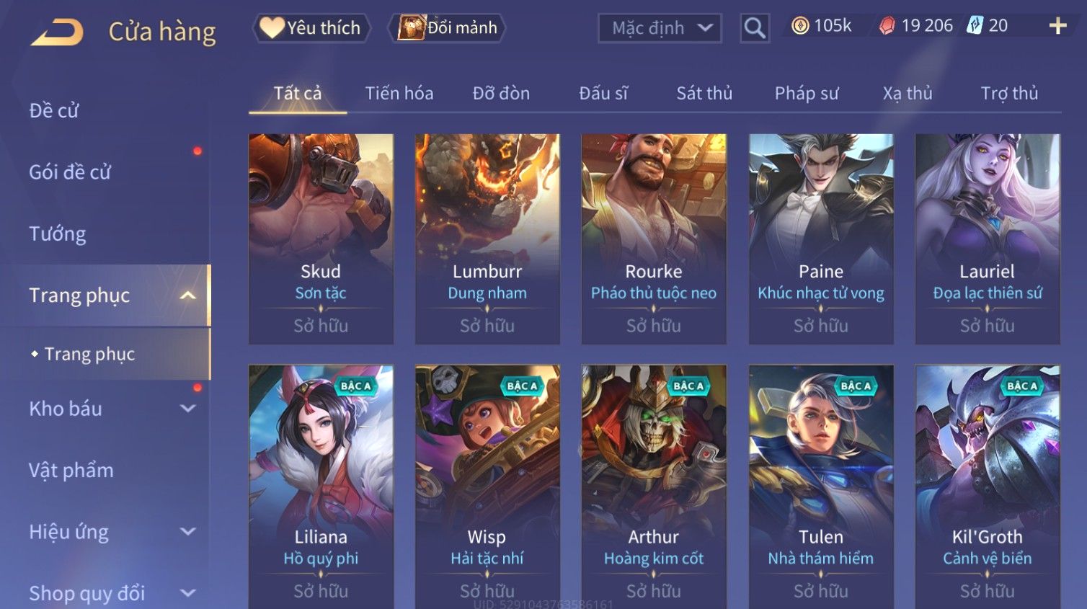
Task: Select Liliana Hồ quý phi skin card
Action: point(321,487)
